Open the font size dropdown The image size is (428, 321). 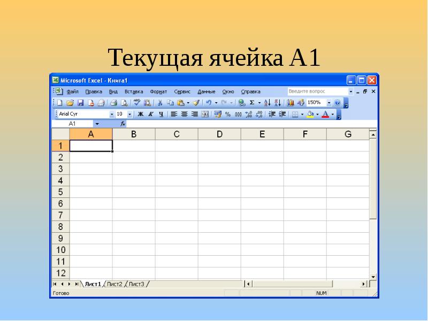click(129, 114)
